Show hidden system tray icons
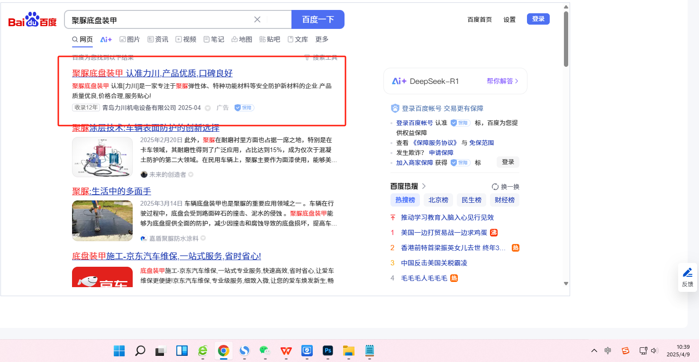The width and height of the screenshot is (699, 362). point(594,351)
